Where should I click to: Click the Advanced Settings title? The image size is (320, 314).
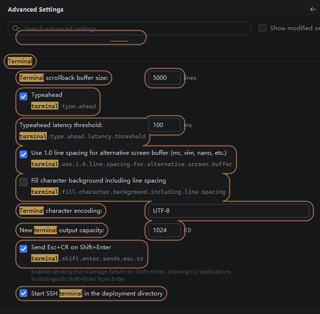36,10
